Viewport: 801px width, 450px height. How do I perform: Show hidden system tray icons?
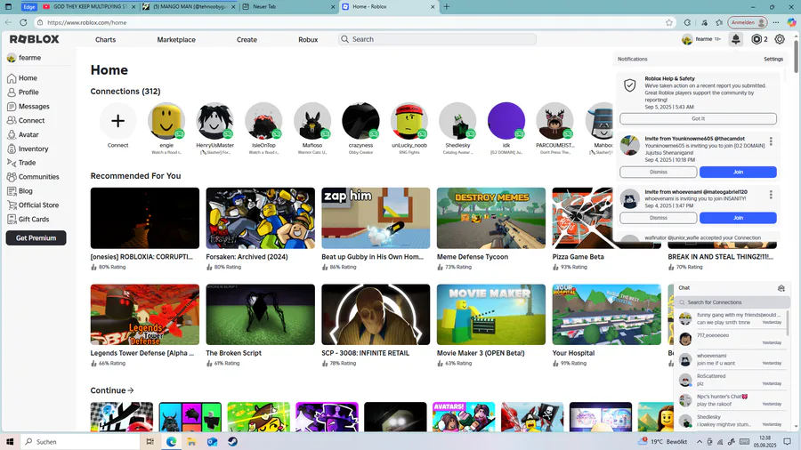tap(700, 442)
